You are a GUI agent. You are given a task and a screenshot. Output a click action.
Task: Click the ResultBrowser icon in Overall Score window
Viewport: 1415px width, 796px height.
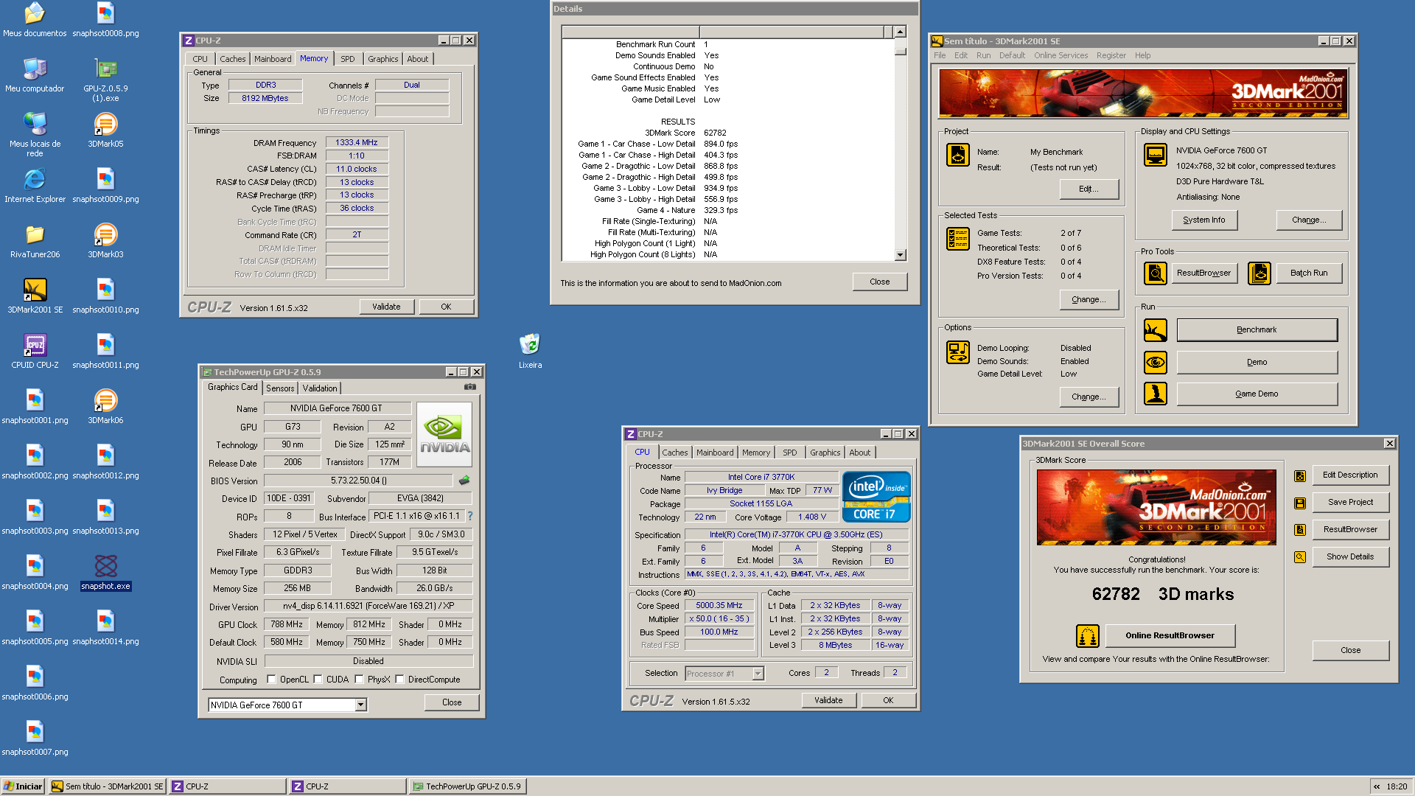coord(1299,530)
